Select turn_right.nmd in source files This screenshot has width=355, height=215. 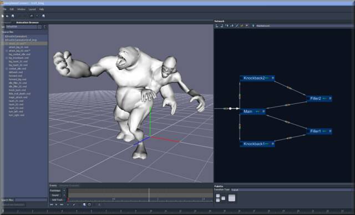click(x=17, y=115)
